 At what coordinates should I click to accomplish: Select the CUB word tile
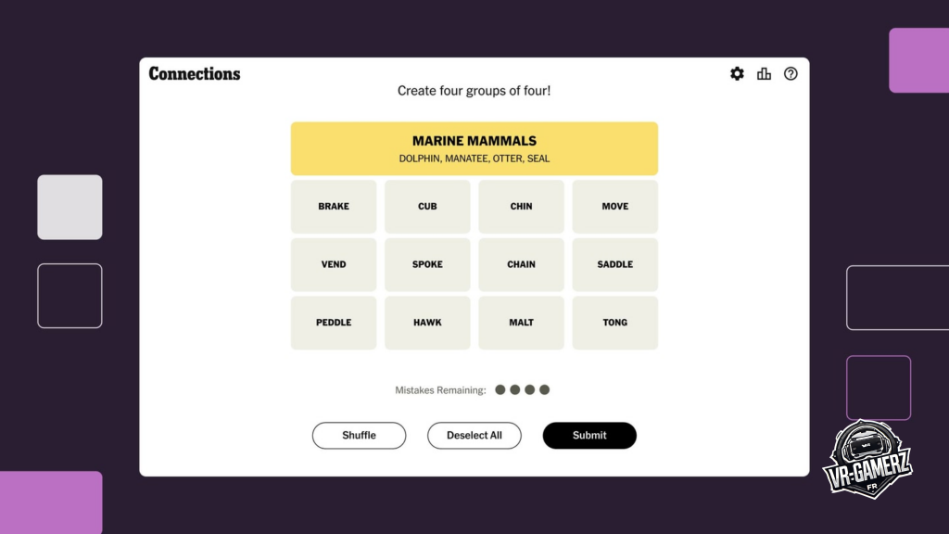(x=427, y=207)
